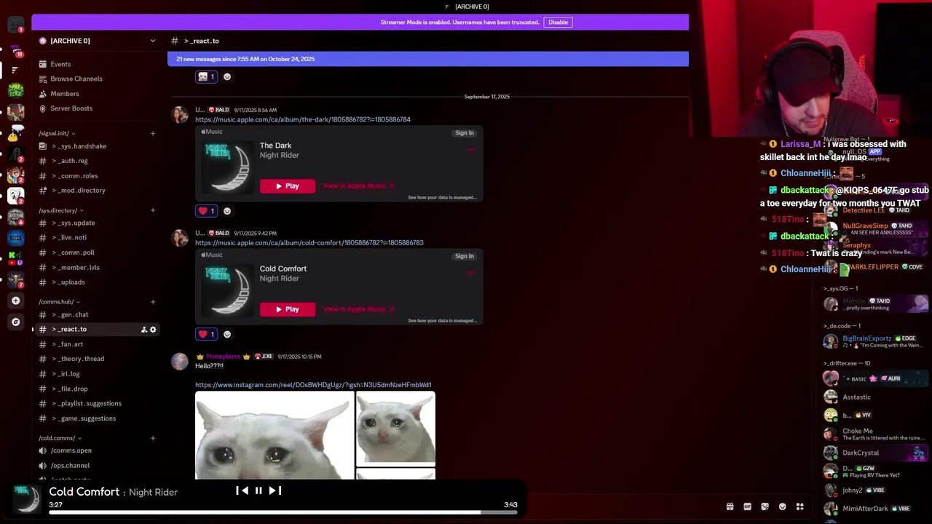Skip to next track in player
The height and width of the screenshot is (524, 932).
click(x=275, y=491)
